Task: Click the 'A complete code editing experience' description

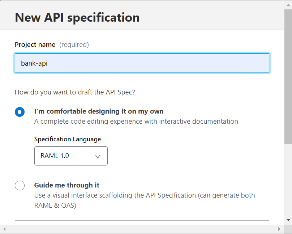Action: 136,121
